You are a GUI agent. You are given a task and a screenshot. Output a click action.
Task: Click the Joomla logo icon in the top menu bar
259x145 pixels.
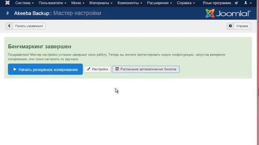pos(7,3)
